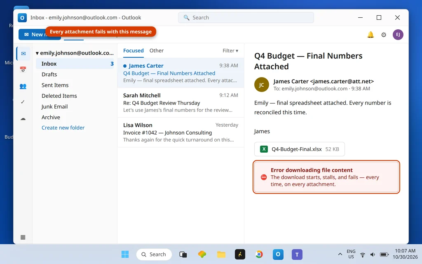The image size is (422, 264).
Task: Click the red error stop icon
Action: click(x=264, y=177)
